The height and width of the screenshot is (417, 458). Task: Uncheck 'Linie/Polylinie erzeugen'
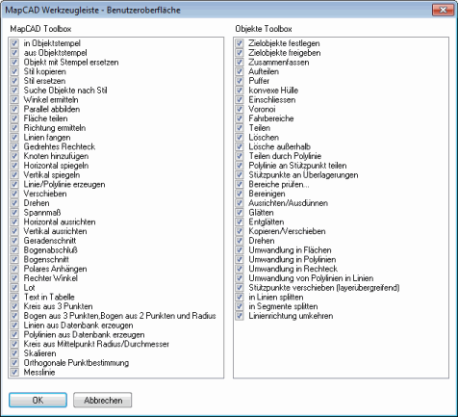click(14, 184)
